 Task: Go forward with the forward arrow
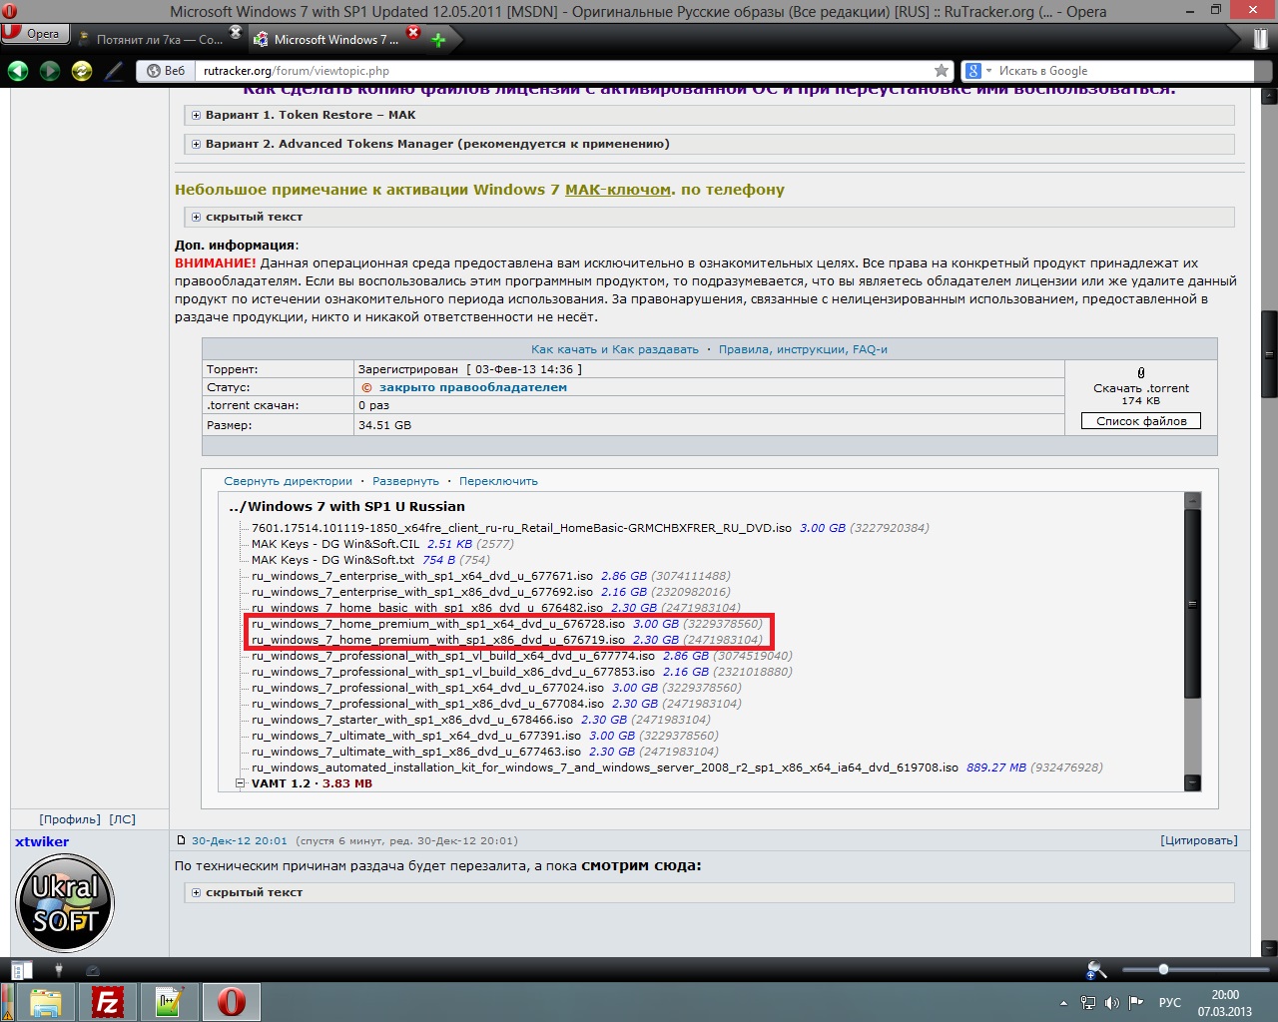50,71
